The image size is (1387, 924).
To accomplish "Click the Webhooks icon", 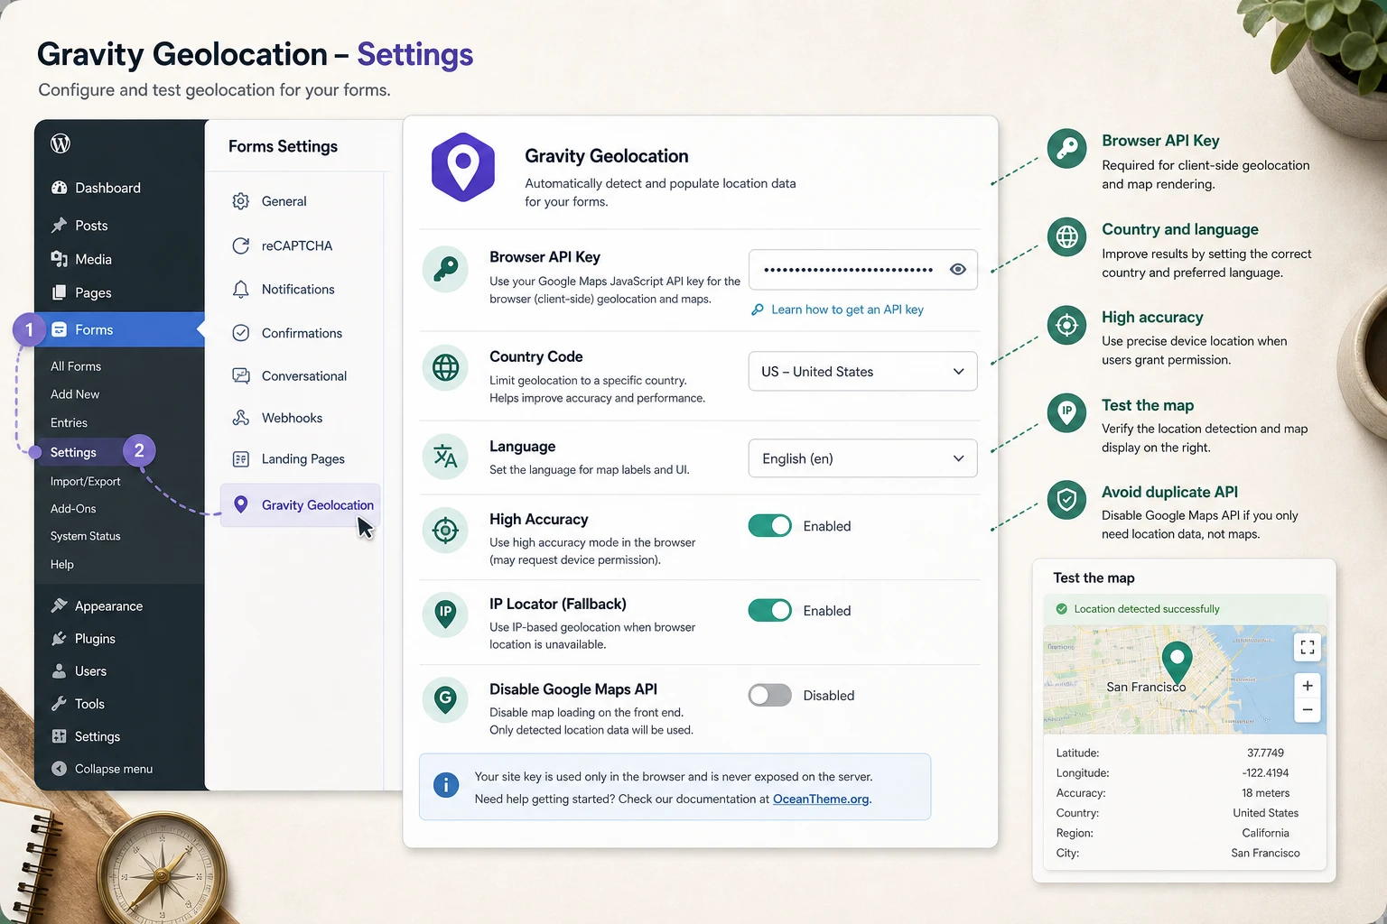I will point(241,418).
